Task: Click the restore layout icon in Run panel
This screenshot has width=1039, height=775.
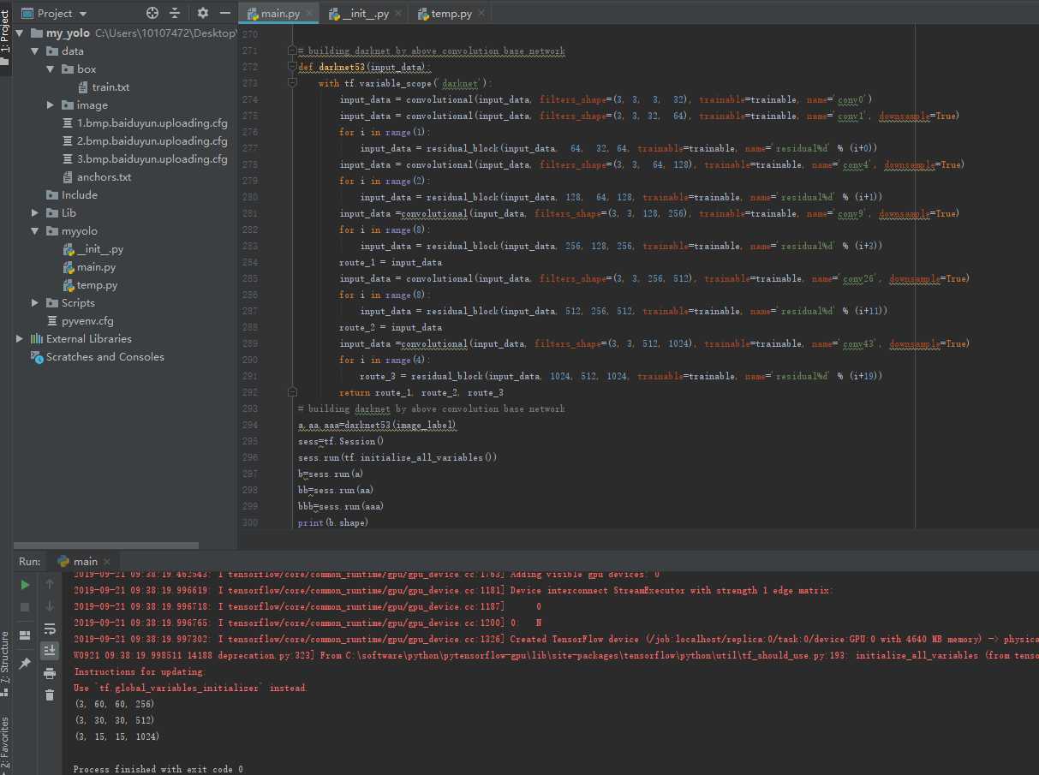Action: (25, 635)
